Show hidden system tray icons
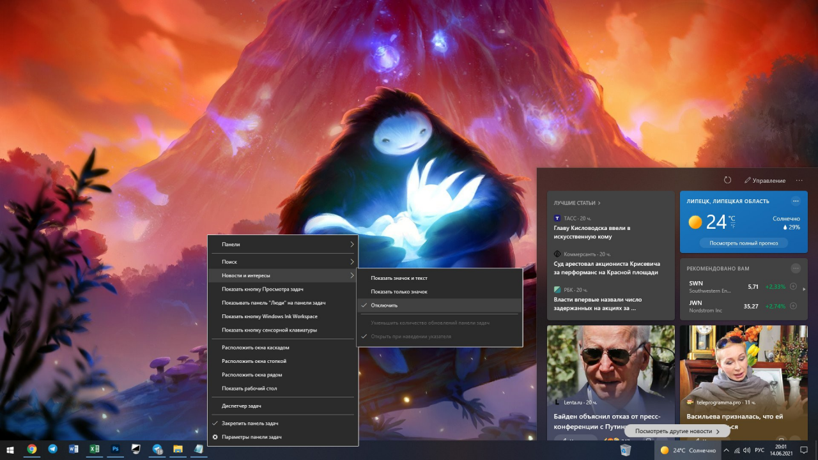Viewport: 818px width, 460px height. click(726, 450)
